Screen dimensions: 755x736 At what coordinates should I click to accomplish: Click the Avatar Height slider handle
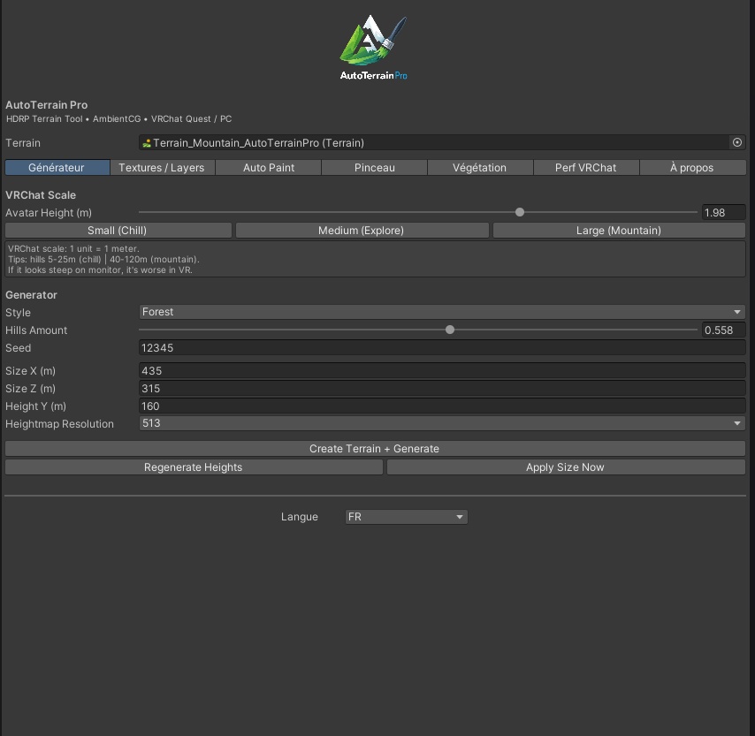[x=520, y=212]
